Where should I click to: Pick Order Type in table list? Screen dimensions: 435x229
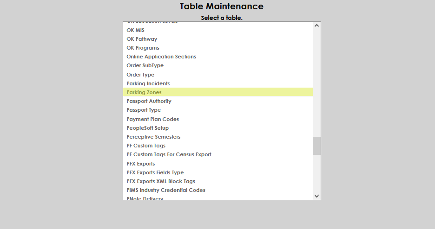click(140, 75)
